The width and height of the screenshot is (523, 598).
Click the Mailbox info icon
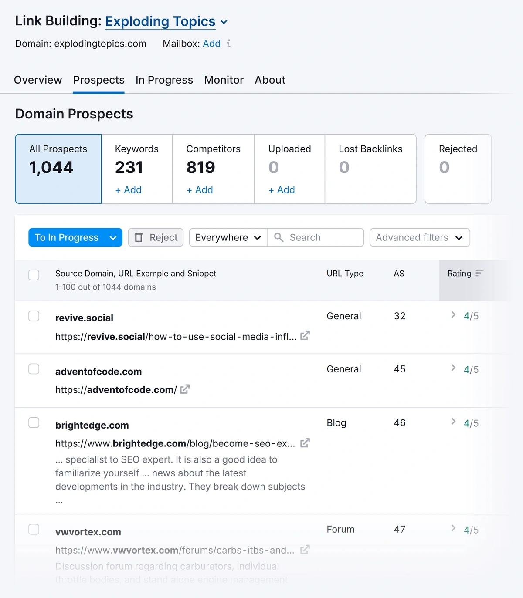pyautogui.click(x=228, y=44)
